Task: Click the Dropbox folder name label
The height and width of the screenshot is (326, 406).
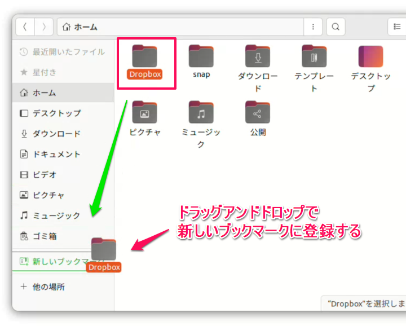Action: coord(145,74)
